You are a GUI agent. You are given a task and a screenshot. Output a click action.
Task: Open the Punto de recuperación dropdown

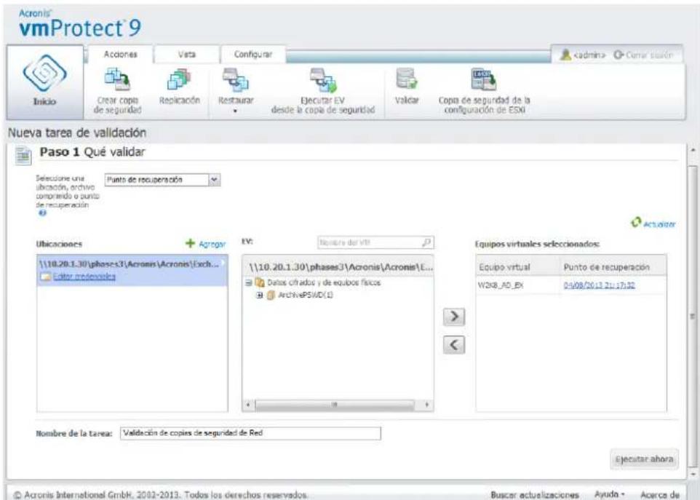point(162,180)
